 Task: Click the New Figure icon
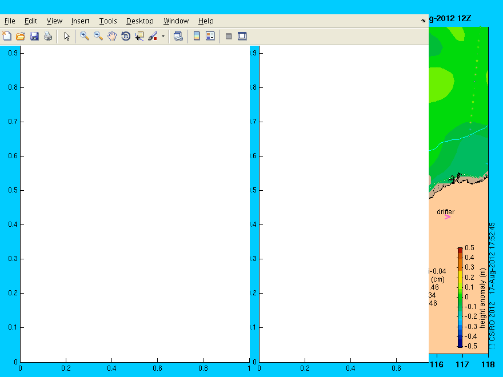coord(7,36)
